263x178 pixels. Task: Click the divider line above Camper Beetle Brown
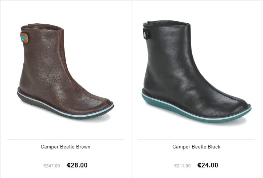66,139
